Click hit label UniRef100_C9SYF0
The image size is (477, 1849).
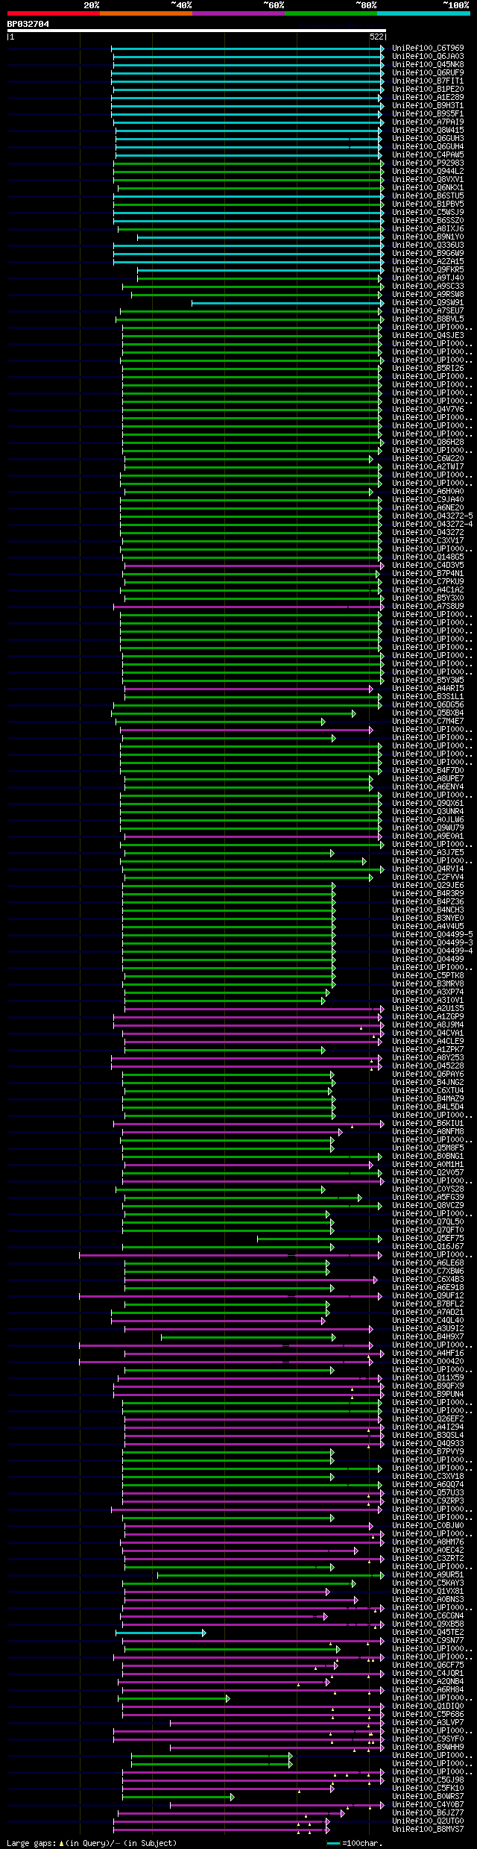pos(428,1739)
